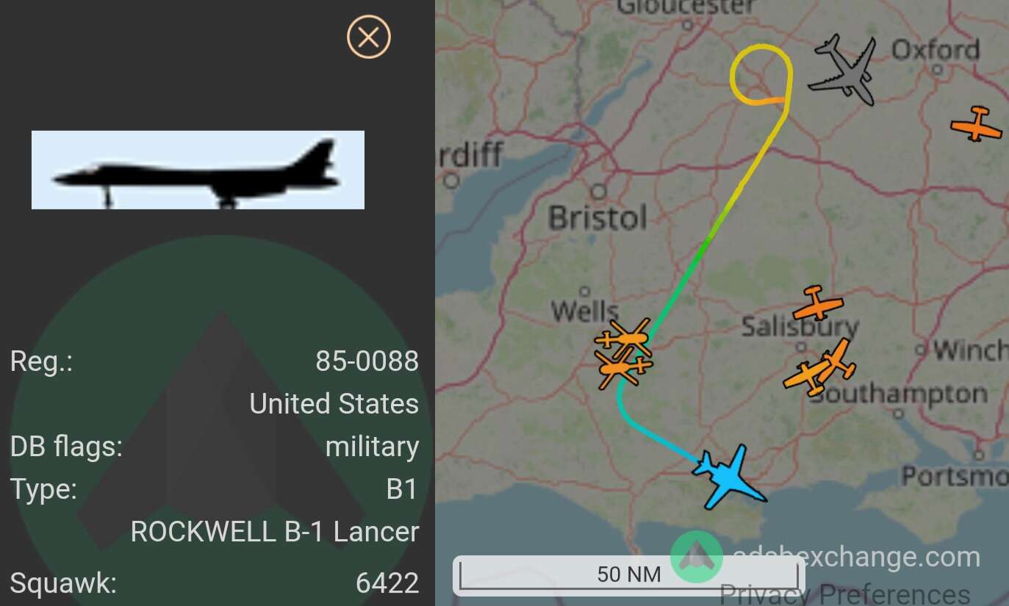Image resolution: width=1009 pixels, height=606 pixels.
Task: Select the grey aircraft near Oxford
Action: coord(844,70)
